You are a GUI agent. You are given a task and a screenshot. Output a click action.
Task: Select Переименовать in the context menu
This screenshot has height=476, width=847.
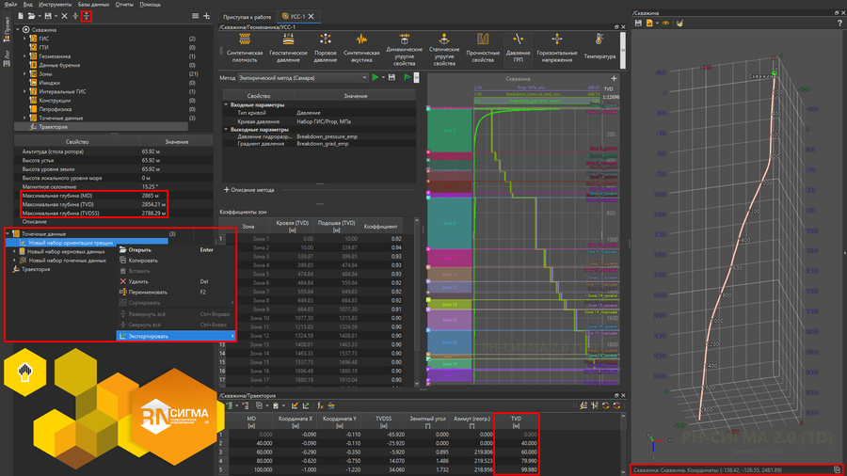point(148,293)
